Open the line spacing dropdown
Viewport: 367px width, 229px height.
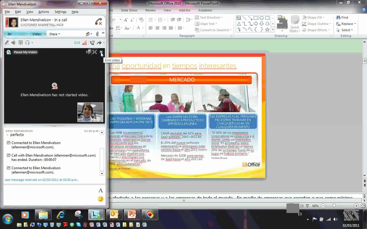[x=189, y=20]
